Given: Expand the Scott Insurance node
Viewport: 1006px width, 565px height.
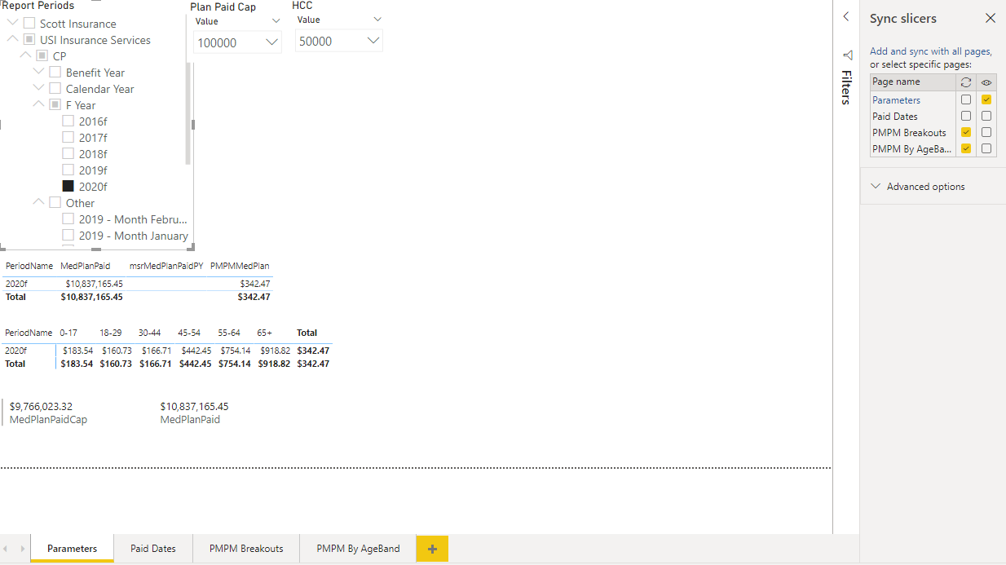Looking at the screenshot, I should click(12, 23).
